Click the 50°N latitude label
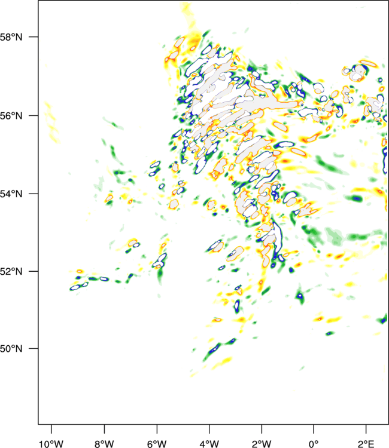The height and width of the screenshot is (448, 389). (11, 349)
